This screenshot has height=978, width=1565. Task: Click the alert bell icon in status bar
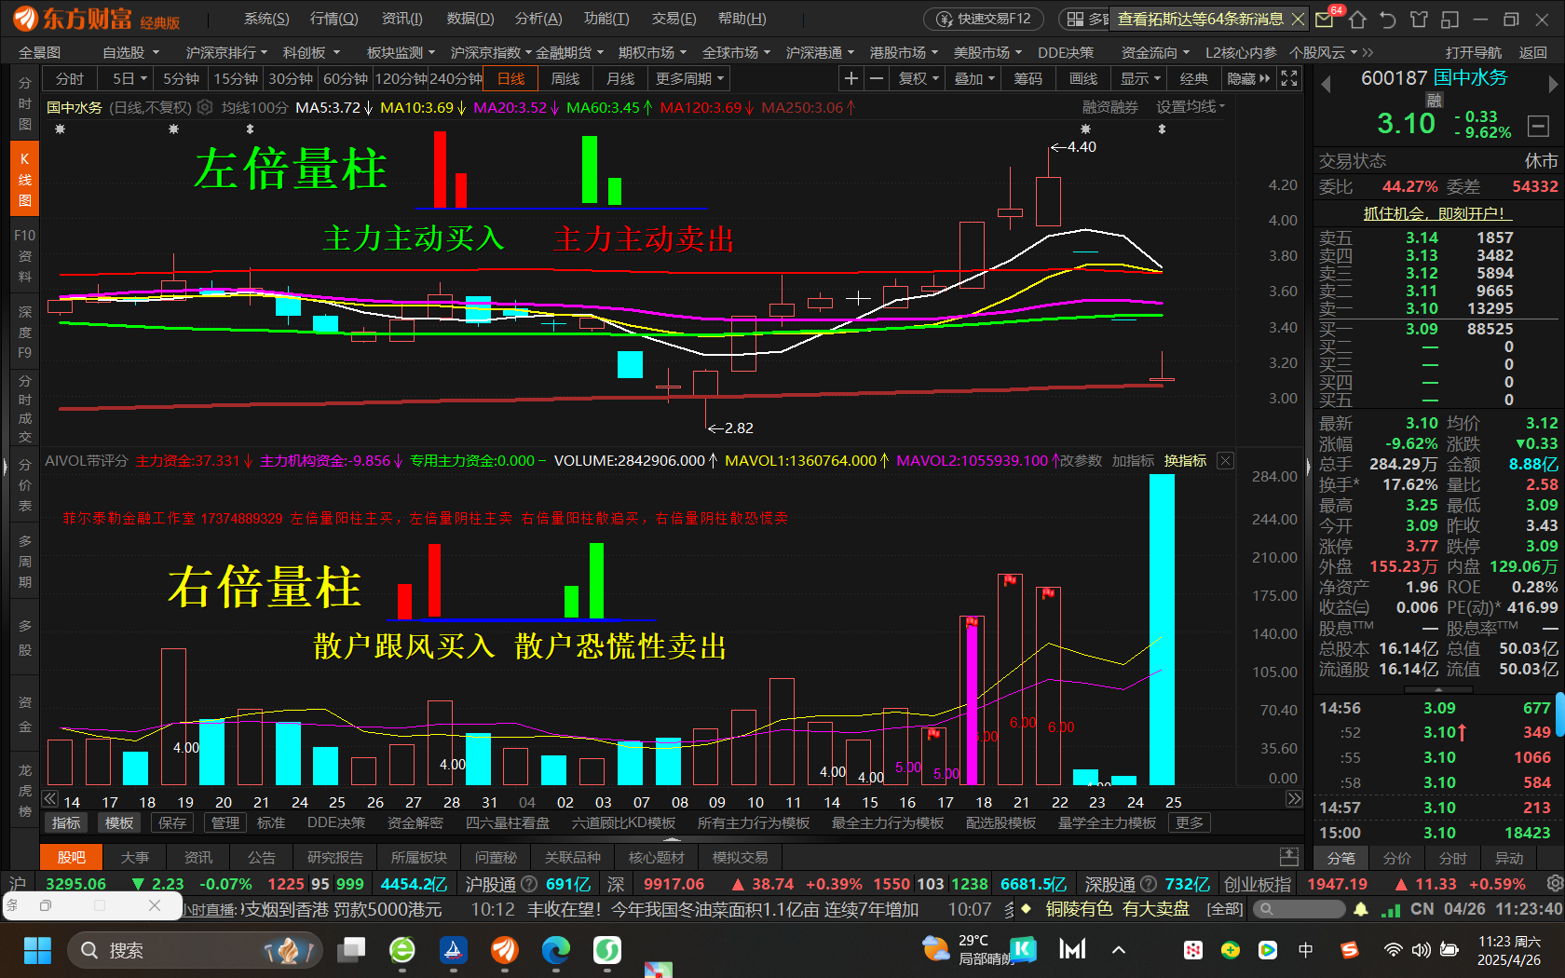1361,909
